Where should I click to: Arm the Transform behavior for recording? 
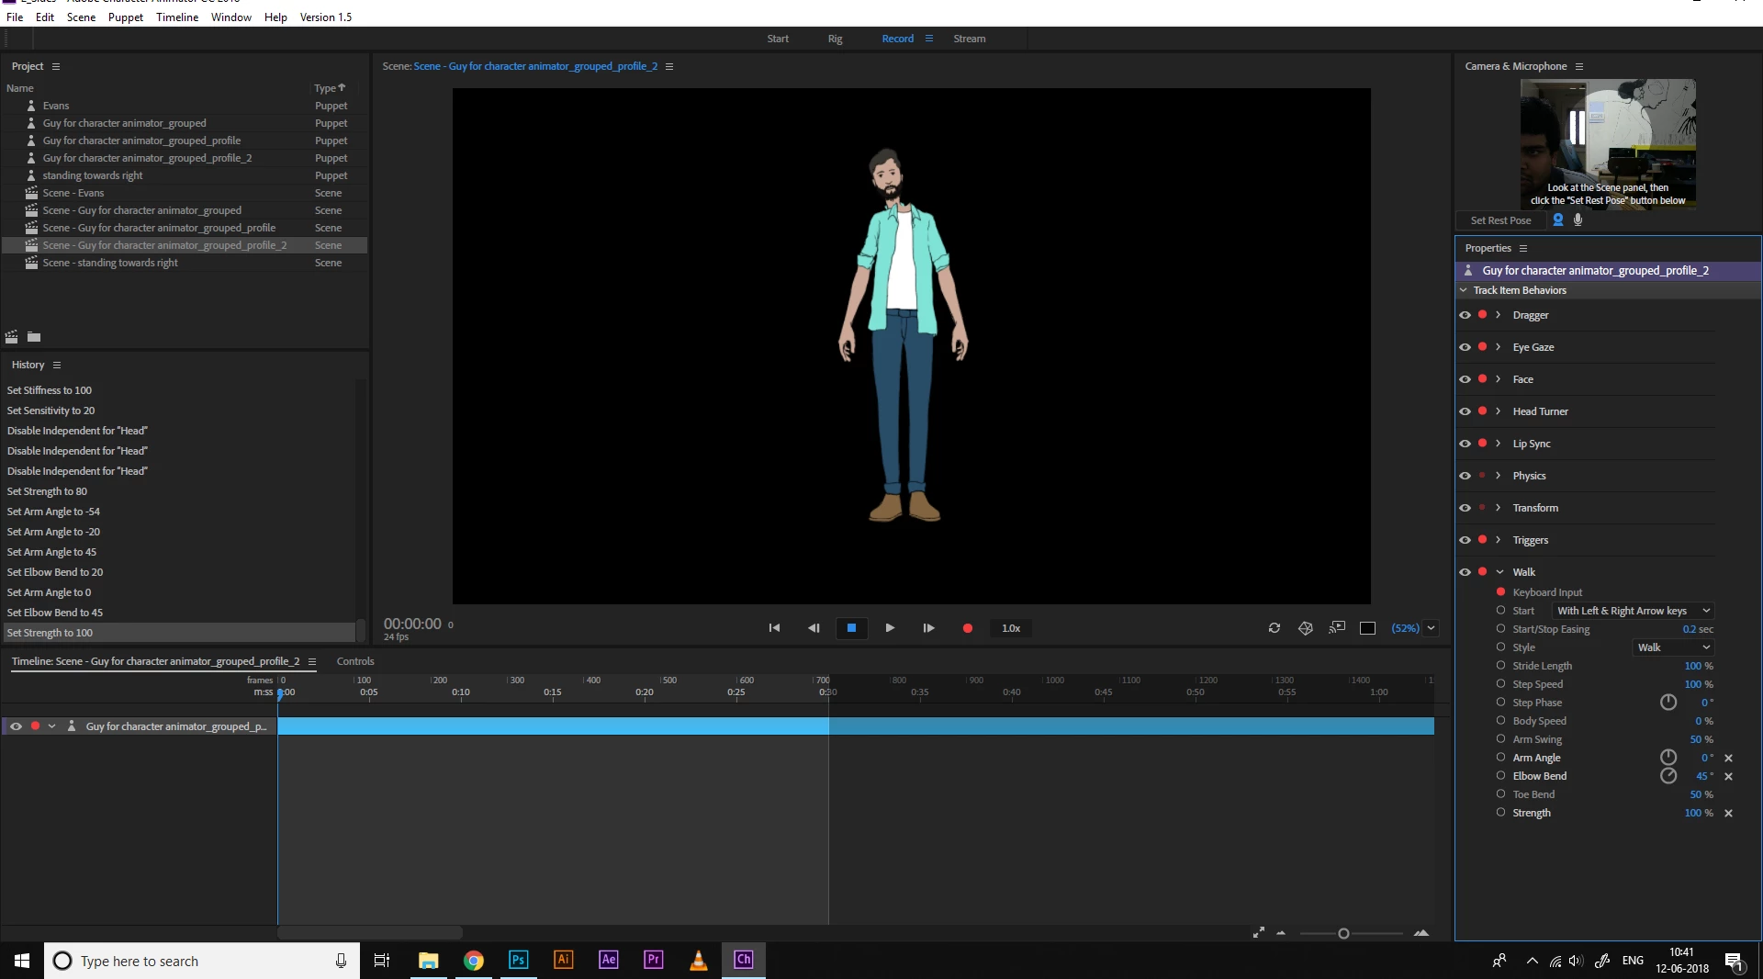pyautogui.click(x=1482, y=508)
